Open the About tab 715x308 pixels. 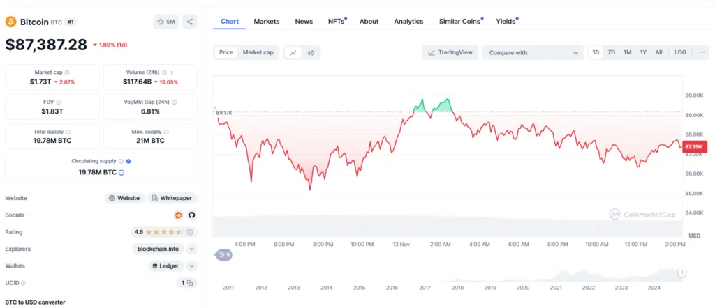(x=369, y=22)
